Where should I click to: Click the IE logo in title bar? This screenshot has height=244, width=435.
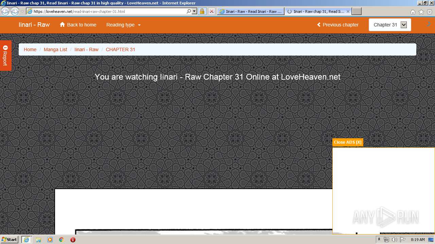(x=3, y=3)
